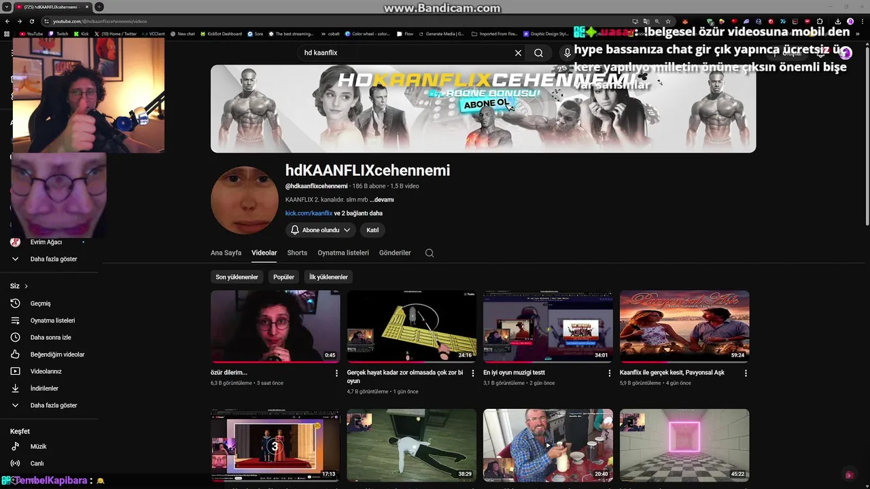Switch to Ana Sayfa tab
The image size is (870, 489).
click(226, 253)
